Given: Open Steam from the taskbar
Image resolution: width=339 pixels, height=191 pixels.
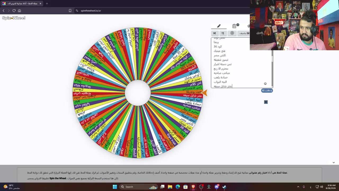Looking at the screenshot, I should tap(224, 187).
